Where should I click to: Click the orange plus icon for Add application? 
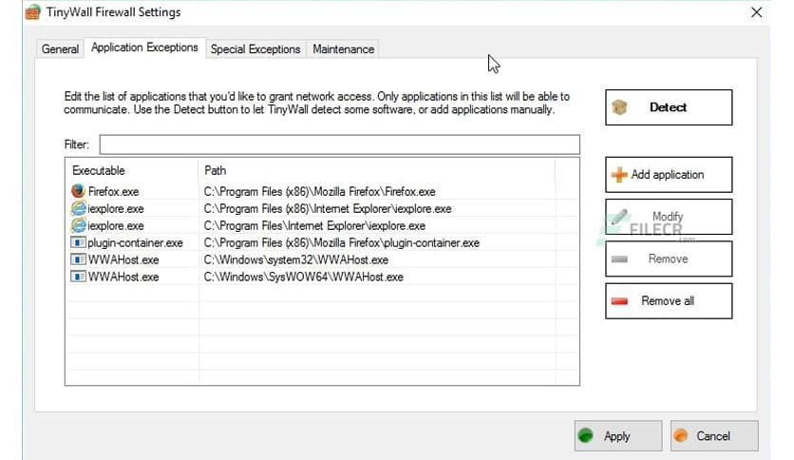[x=619, y=175]
